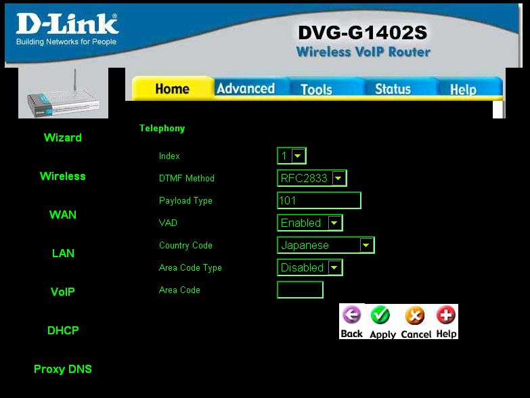The height and width of the screenshot is (398, 530).
Task: Click the Wireless VoIP Router subtitle
Action: point(363,51)
